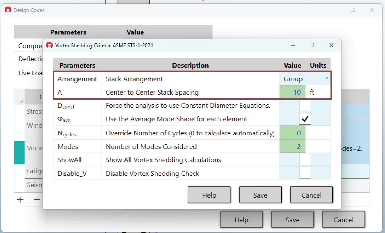Click the Value column header in Vortex dialog
Image resolution: width=385 pixels, height=233 pixels.
(292, 65)
